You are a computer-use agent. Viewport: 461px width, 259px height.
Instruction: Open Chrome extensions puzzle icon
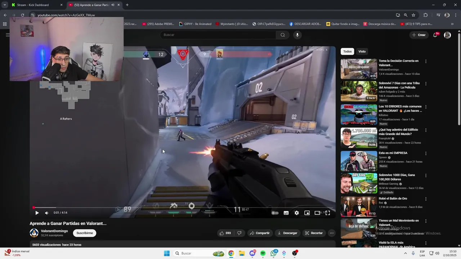[426, 15]
